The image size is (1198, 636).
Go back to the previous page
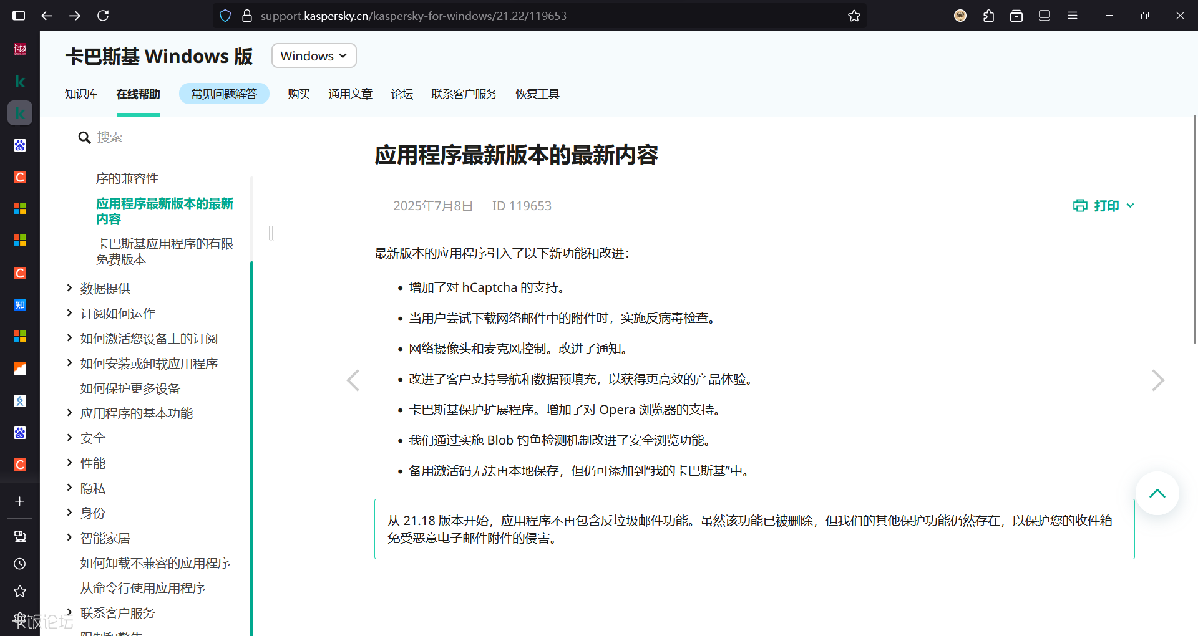[47, 16]
